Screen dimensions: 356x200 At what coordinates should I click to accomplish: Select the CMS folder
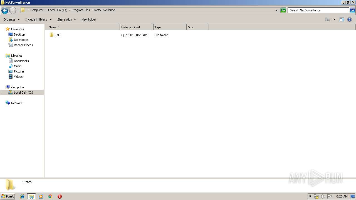click(55, 35)
